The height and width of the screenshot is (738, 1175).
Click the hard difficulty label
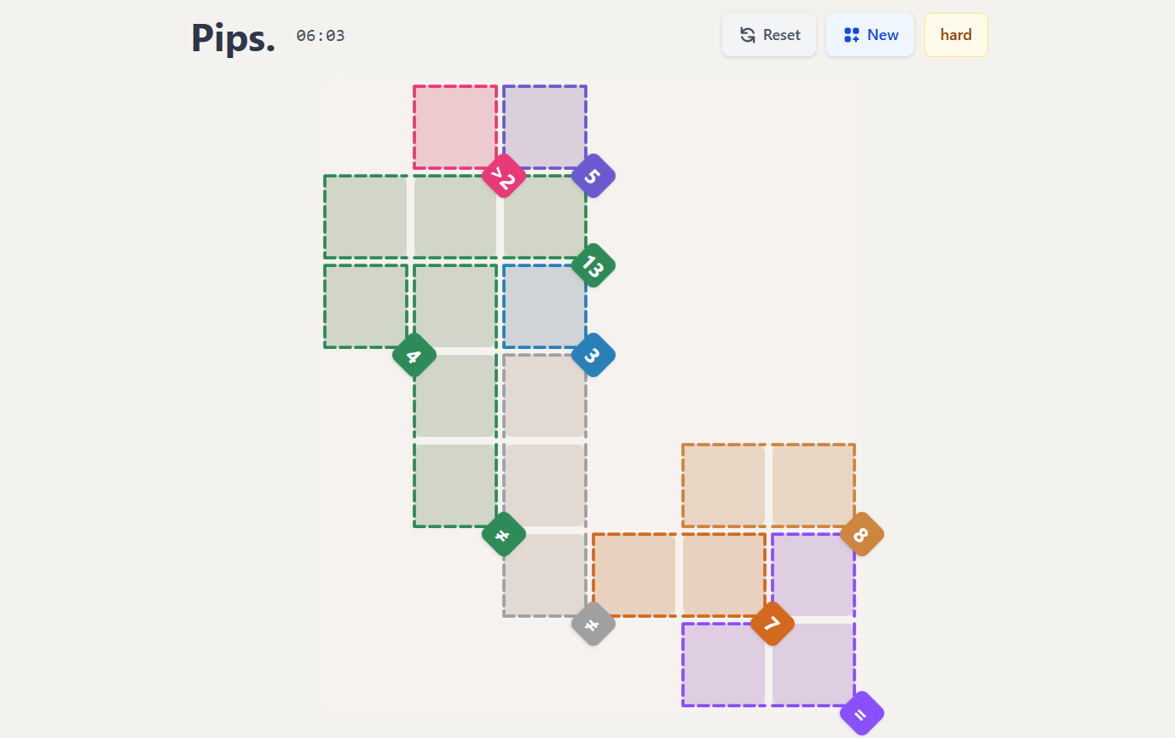(x=956, y=35)
